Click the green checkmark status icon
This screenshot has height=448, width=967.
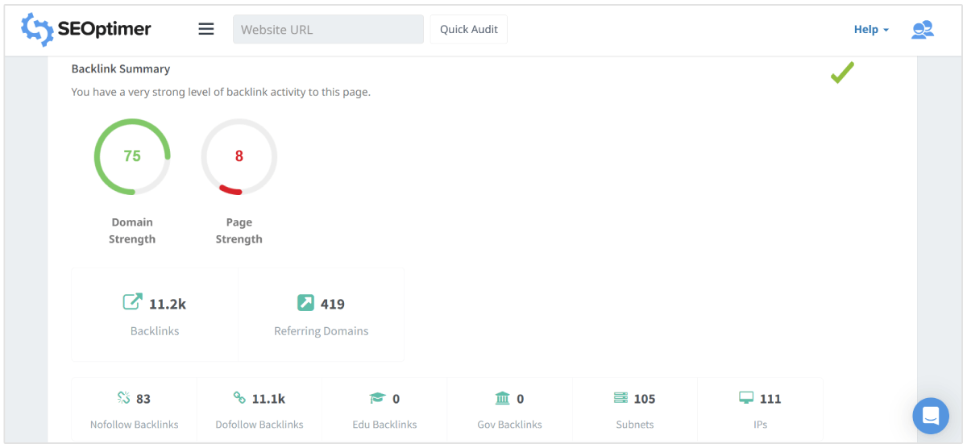coord(842,73)
